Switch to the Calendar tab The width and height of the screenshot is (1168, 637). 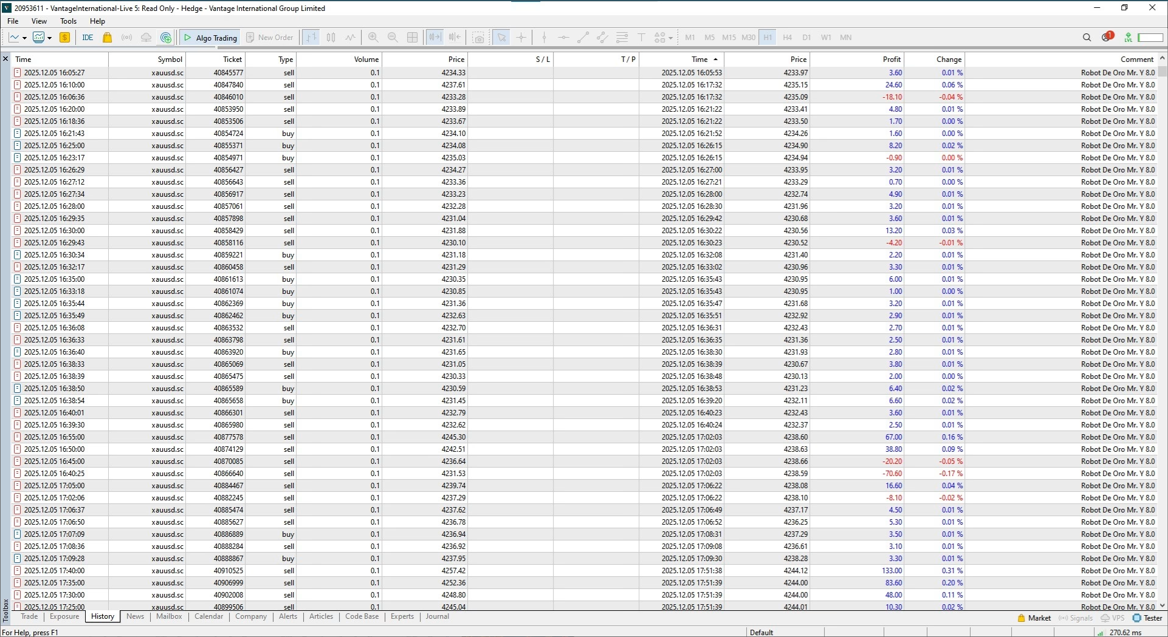pyautogui.click(x=209, y=616)
